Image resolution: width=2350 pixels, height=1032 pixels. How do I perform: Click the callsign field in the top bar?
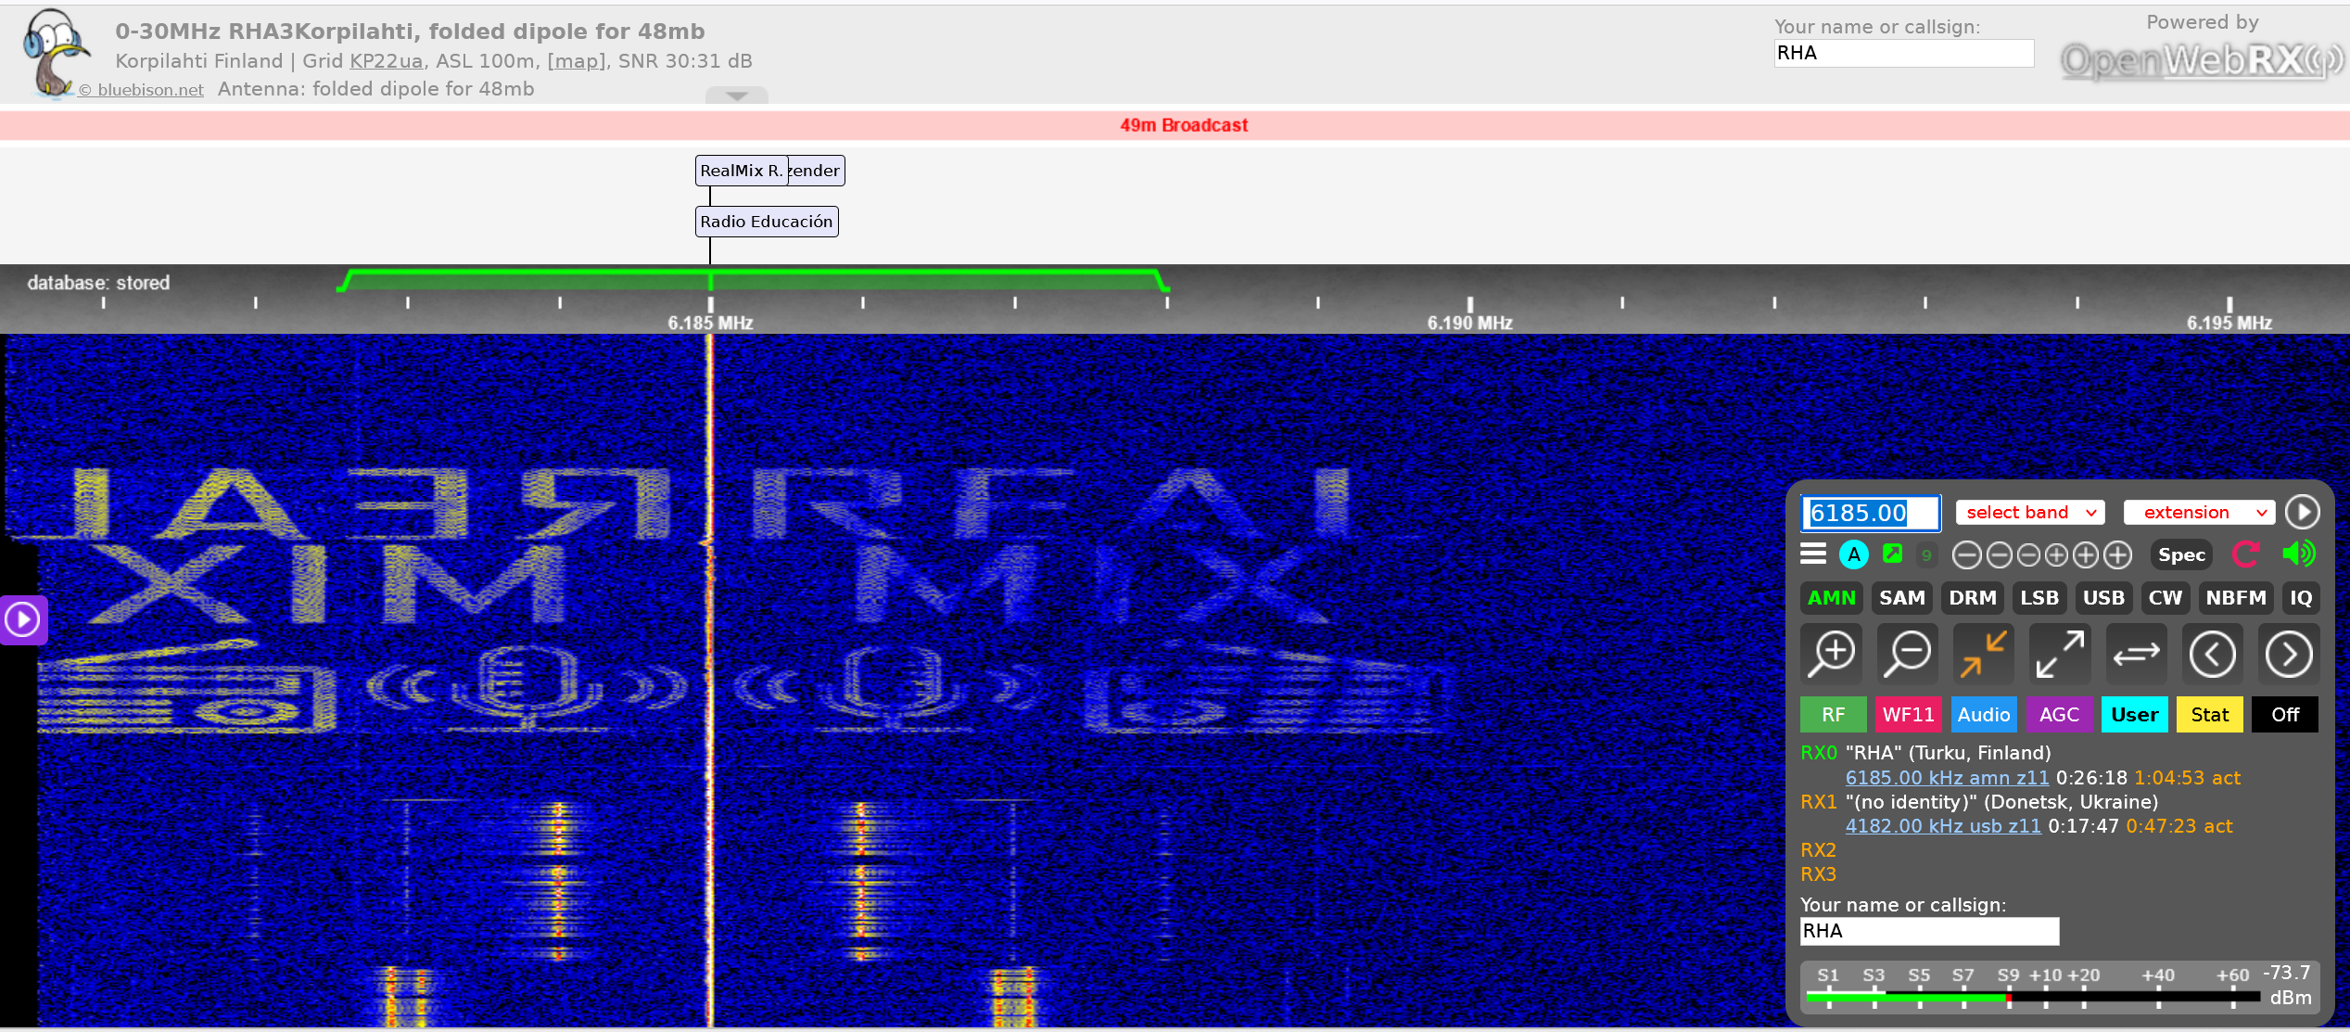1904,53
